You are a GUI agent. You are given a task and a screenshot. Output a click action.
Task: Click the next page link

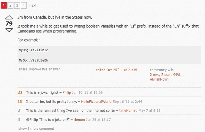tap(33, 5)
